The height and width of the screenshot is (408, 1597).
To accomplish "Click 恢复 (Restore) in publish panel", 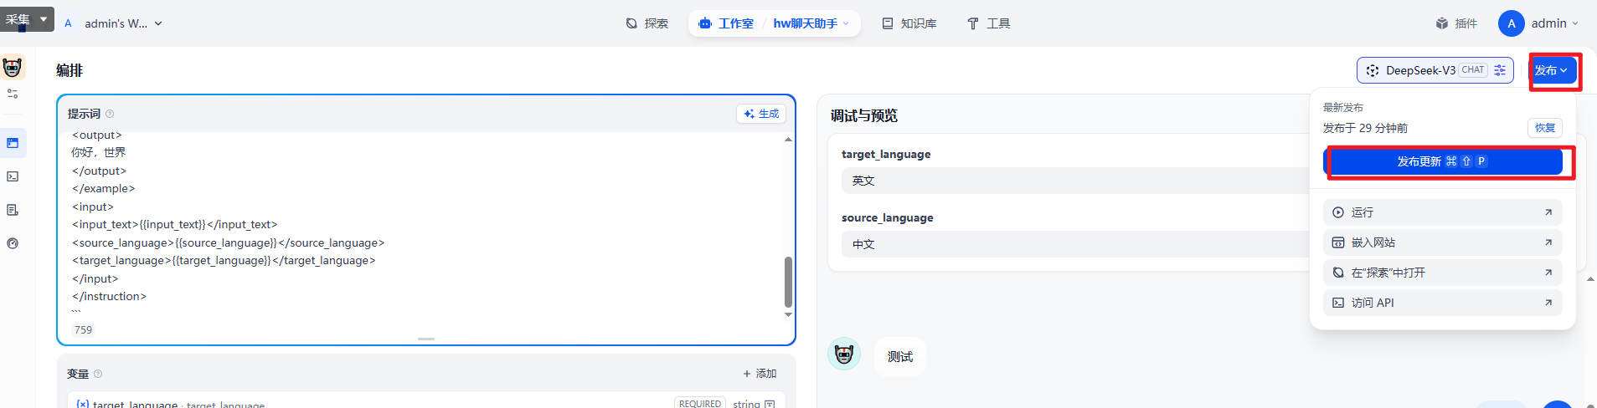I will coord(1545,128).
